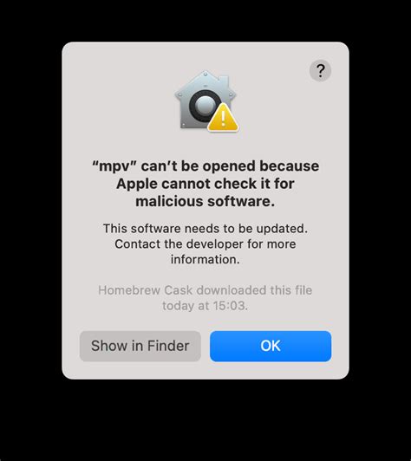Click "This software needs to be updated." text
The image size is (411, 461).
point(205,229)
